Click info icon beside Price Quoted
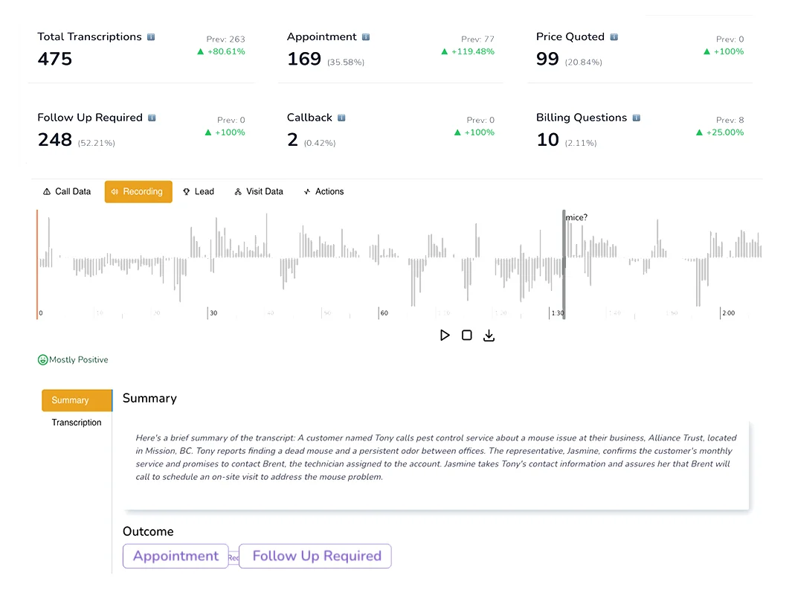The height and width of the screenshot is (596, 792). [614, 36]
